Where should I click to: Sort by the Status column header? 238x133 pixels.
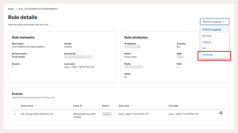point(105,106)
